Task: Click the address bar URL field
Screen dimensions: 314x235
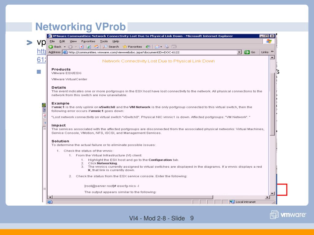Action: (x=152, y=52)
